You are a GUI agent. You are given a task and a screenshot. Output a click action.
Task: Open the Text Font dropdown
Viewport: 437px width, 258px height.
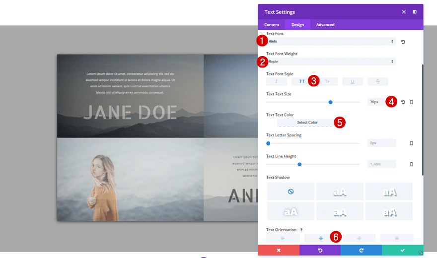coord(330,42)
